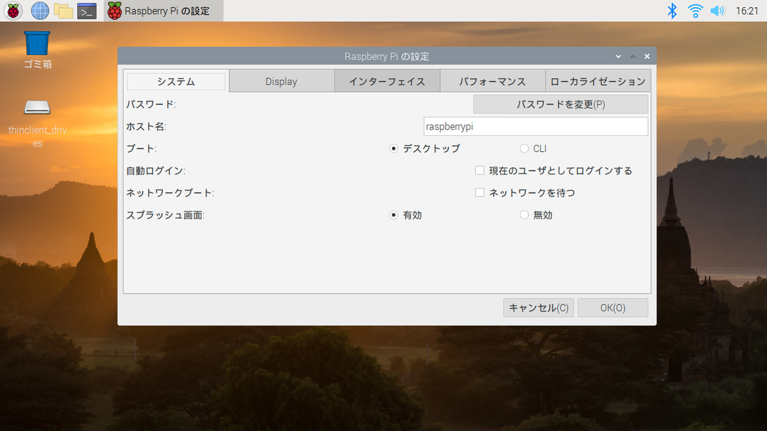767x431 pixels.
Task: Open the file manager from the taskbar
Action: 63,11
